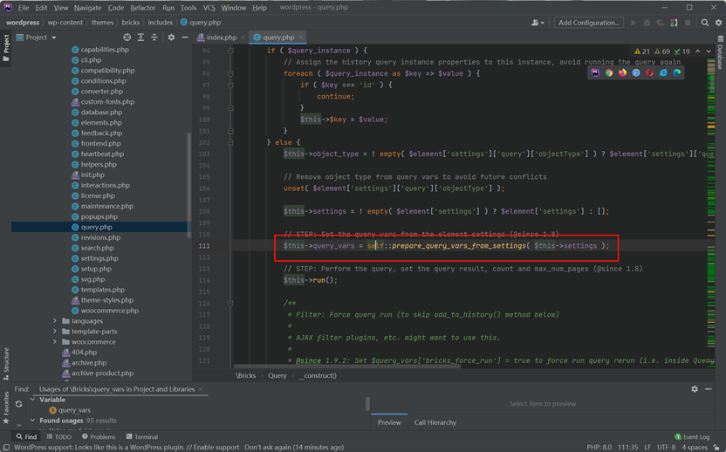Viewport: 726px width, 452px height.
Task: Click the Run icon in the toolbar
Action: point(634,23)
